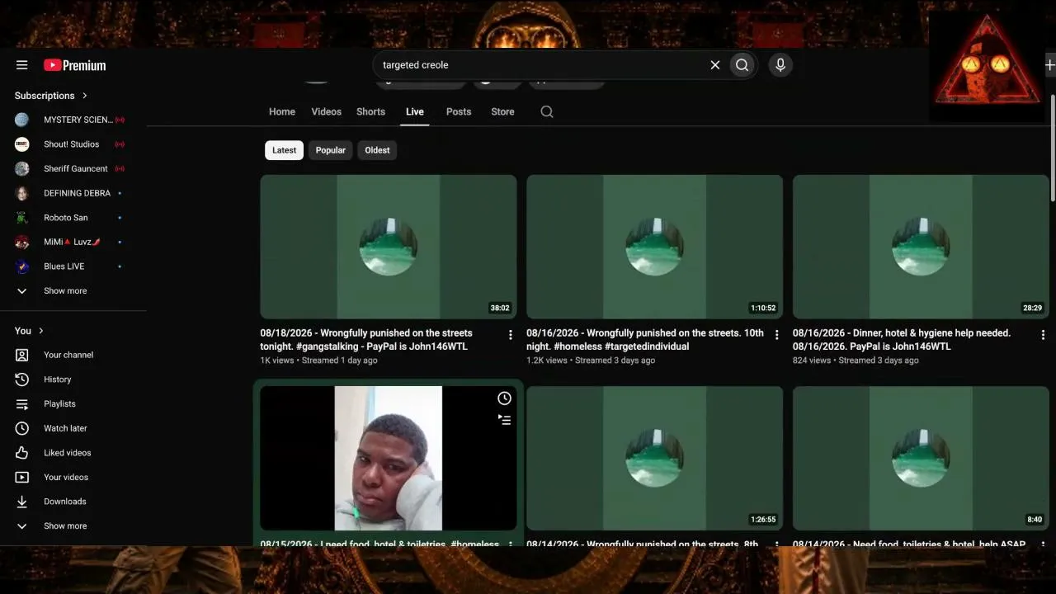Click the red pyramid avatar image
This screenshot has width=1056, height=594.
(987, 66)
